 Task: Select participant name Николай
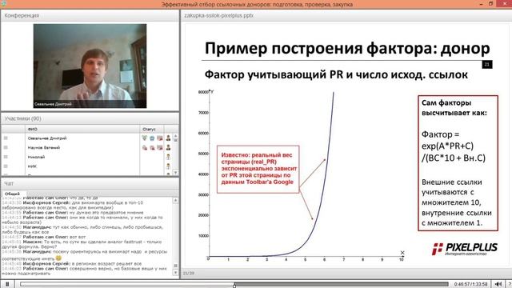(x=36, y=157)
